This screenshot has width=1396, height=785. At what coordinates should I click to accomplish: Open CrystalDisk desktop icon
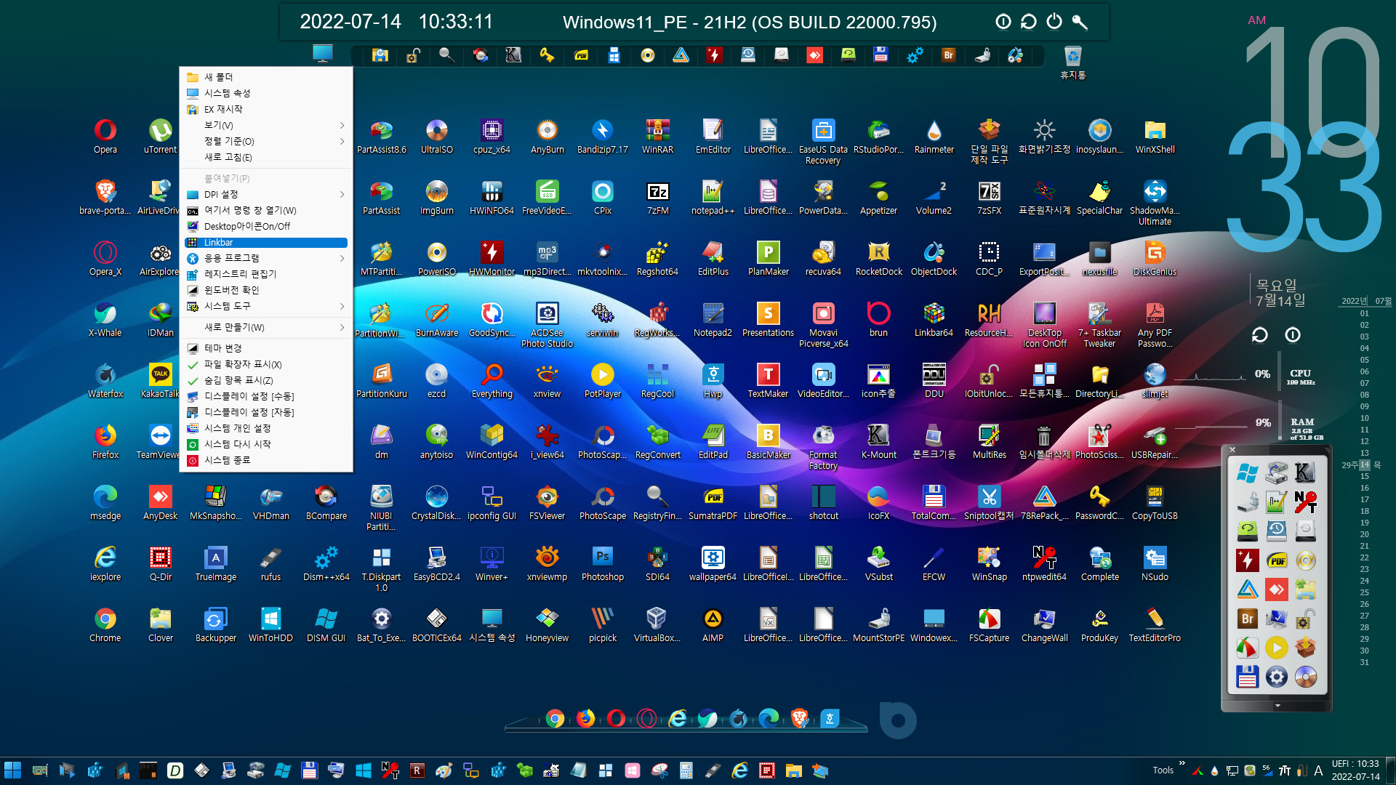pyautogui.click(x=436, y=502)
